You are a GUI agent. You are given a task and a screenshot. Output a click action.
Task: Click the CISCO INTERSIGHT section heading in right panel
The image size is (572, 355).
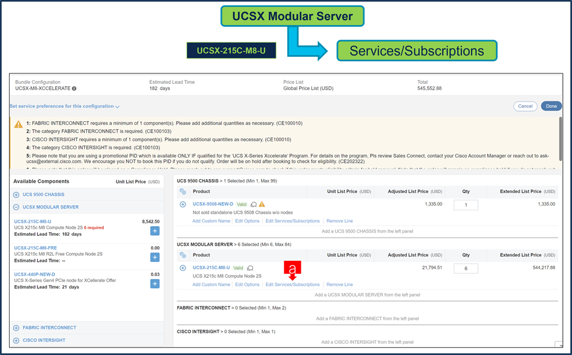[198, 332]
